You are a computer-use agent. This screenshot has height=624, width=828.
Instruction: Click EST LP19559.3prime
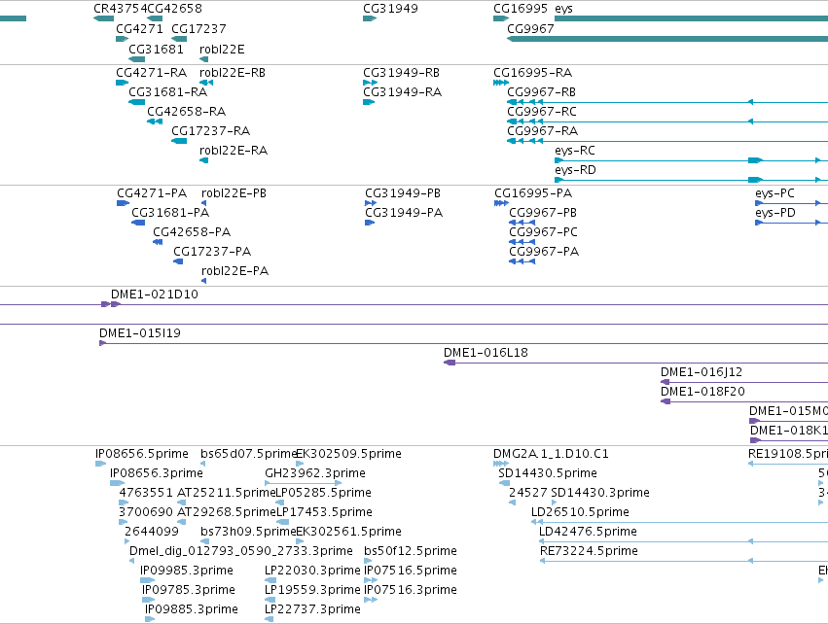coord(312,591)
